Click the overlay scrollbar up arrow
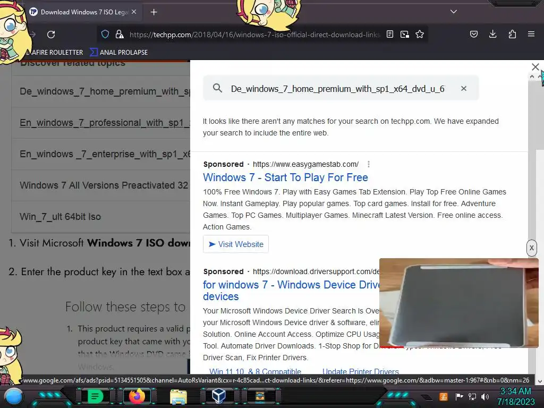 pyautogui.click(x=532, y=76)
